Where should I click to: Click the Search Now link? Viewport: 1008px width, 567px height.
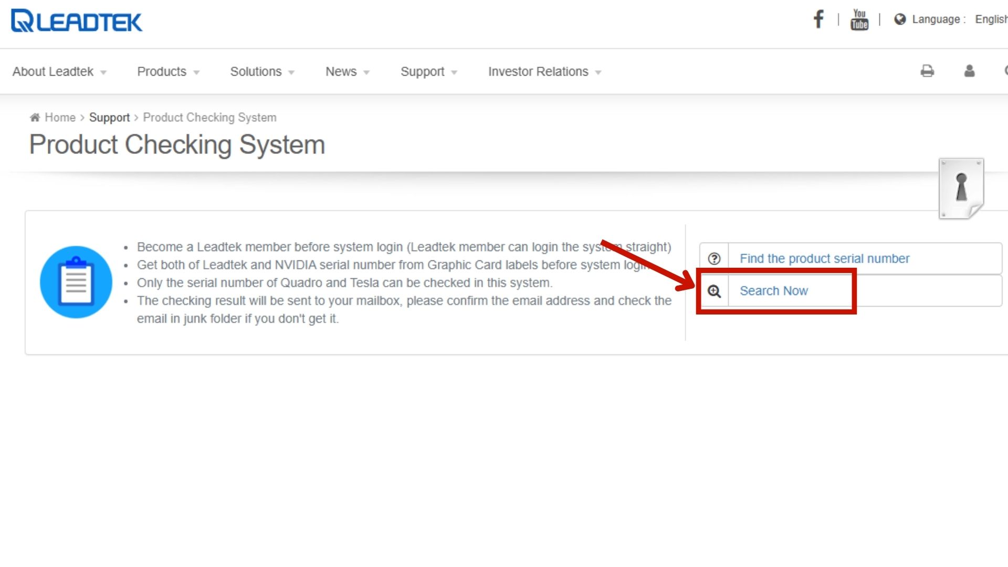coord(773,291)
